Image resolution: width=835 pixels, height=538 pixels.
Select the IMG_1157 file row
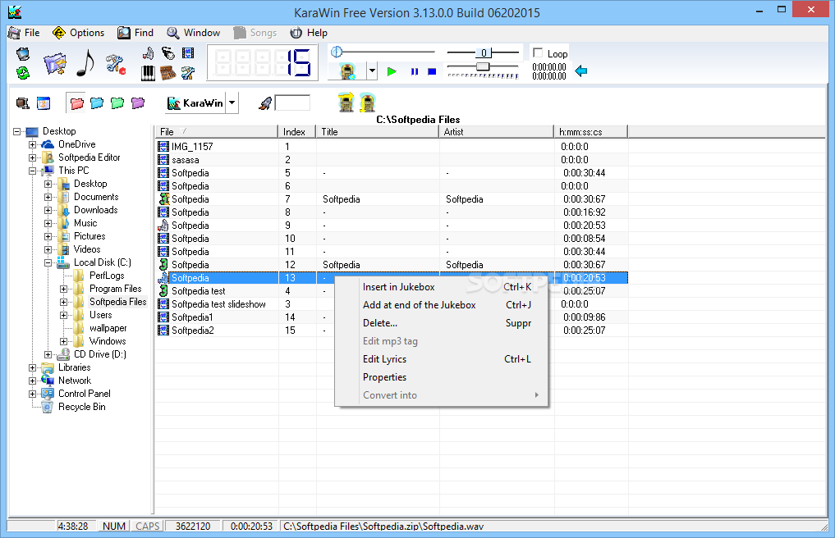click(392, 146)
